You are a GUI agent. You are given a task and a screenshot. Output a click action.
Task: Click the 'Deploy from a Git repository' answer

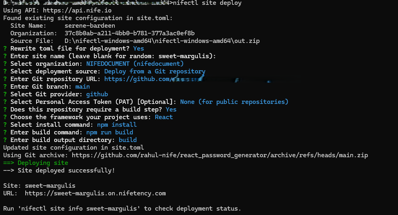click(155, 71)
